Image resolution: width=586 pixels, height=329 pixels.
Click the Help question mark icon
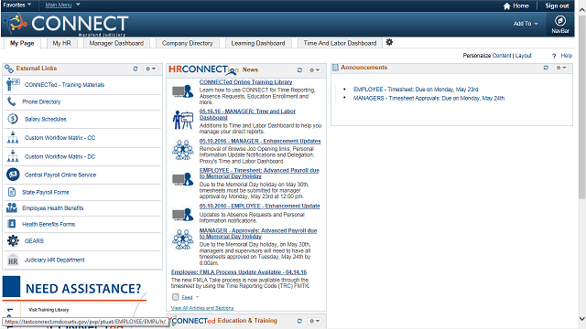coord(554,56)
